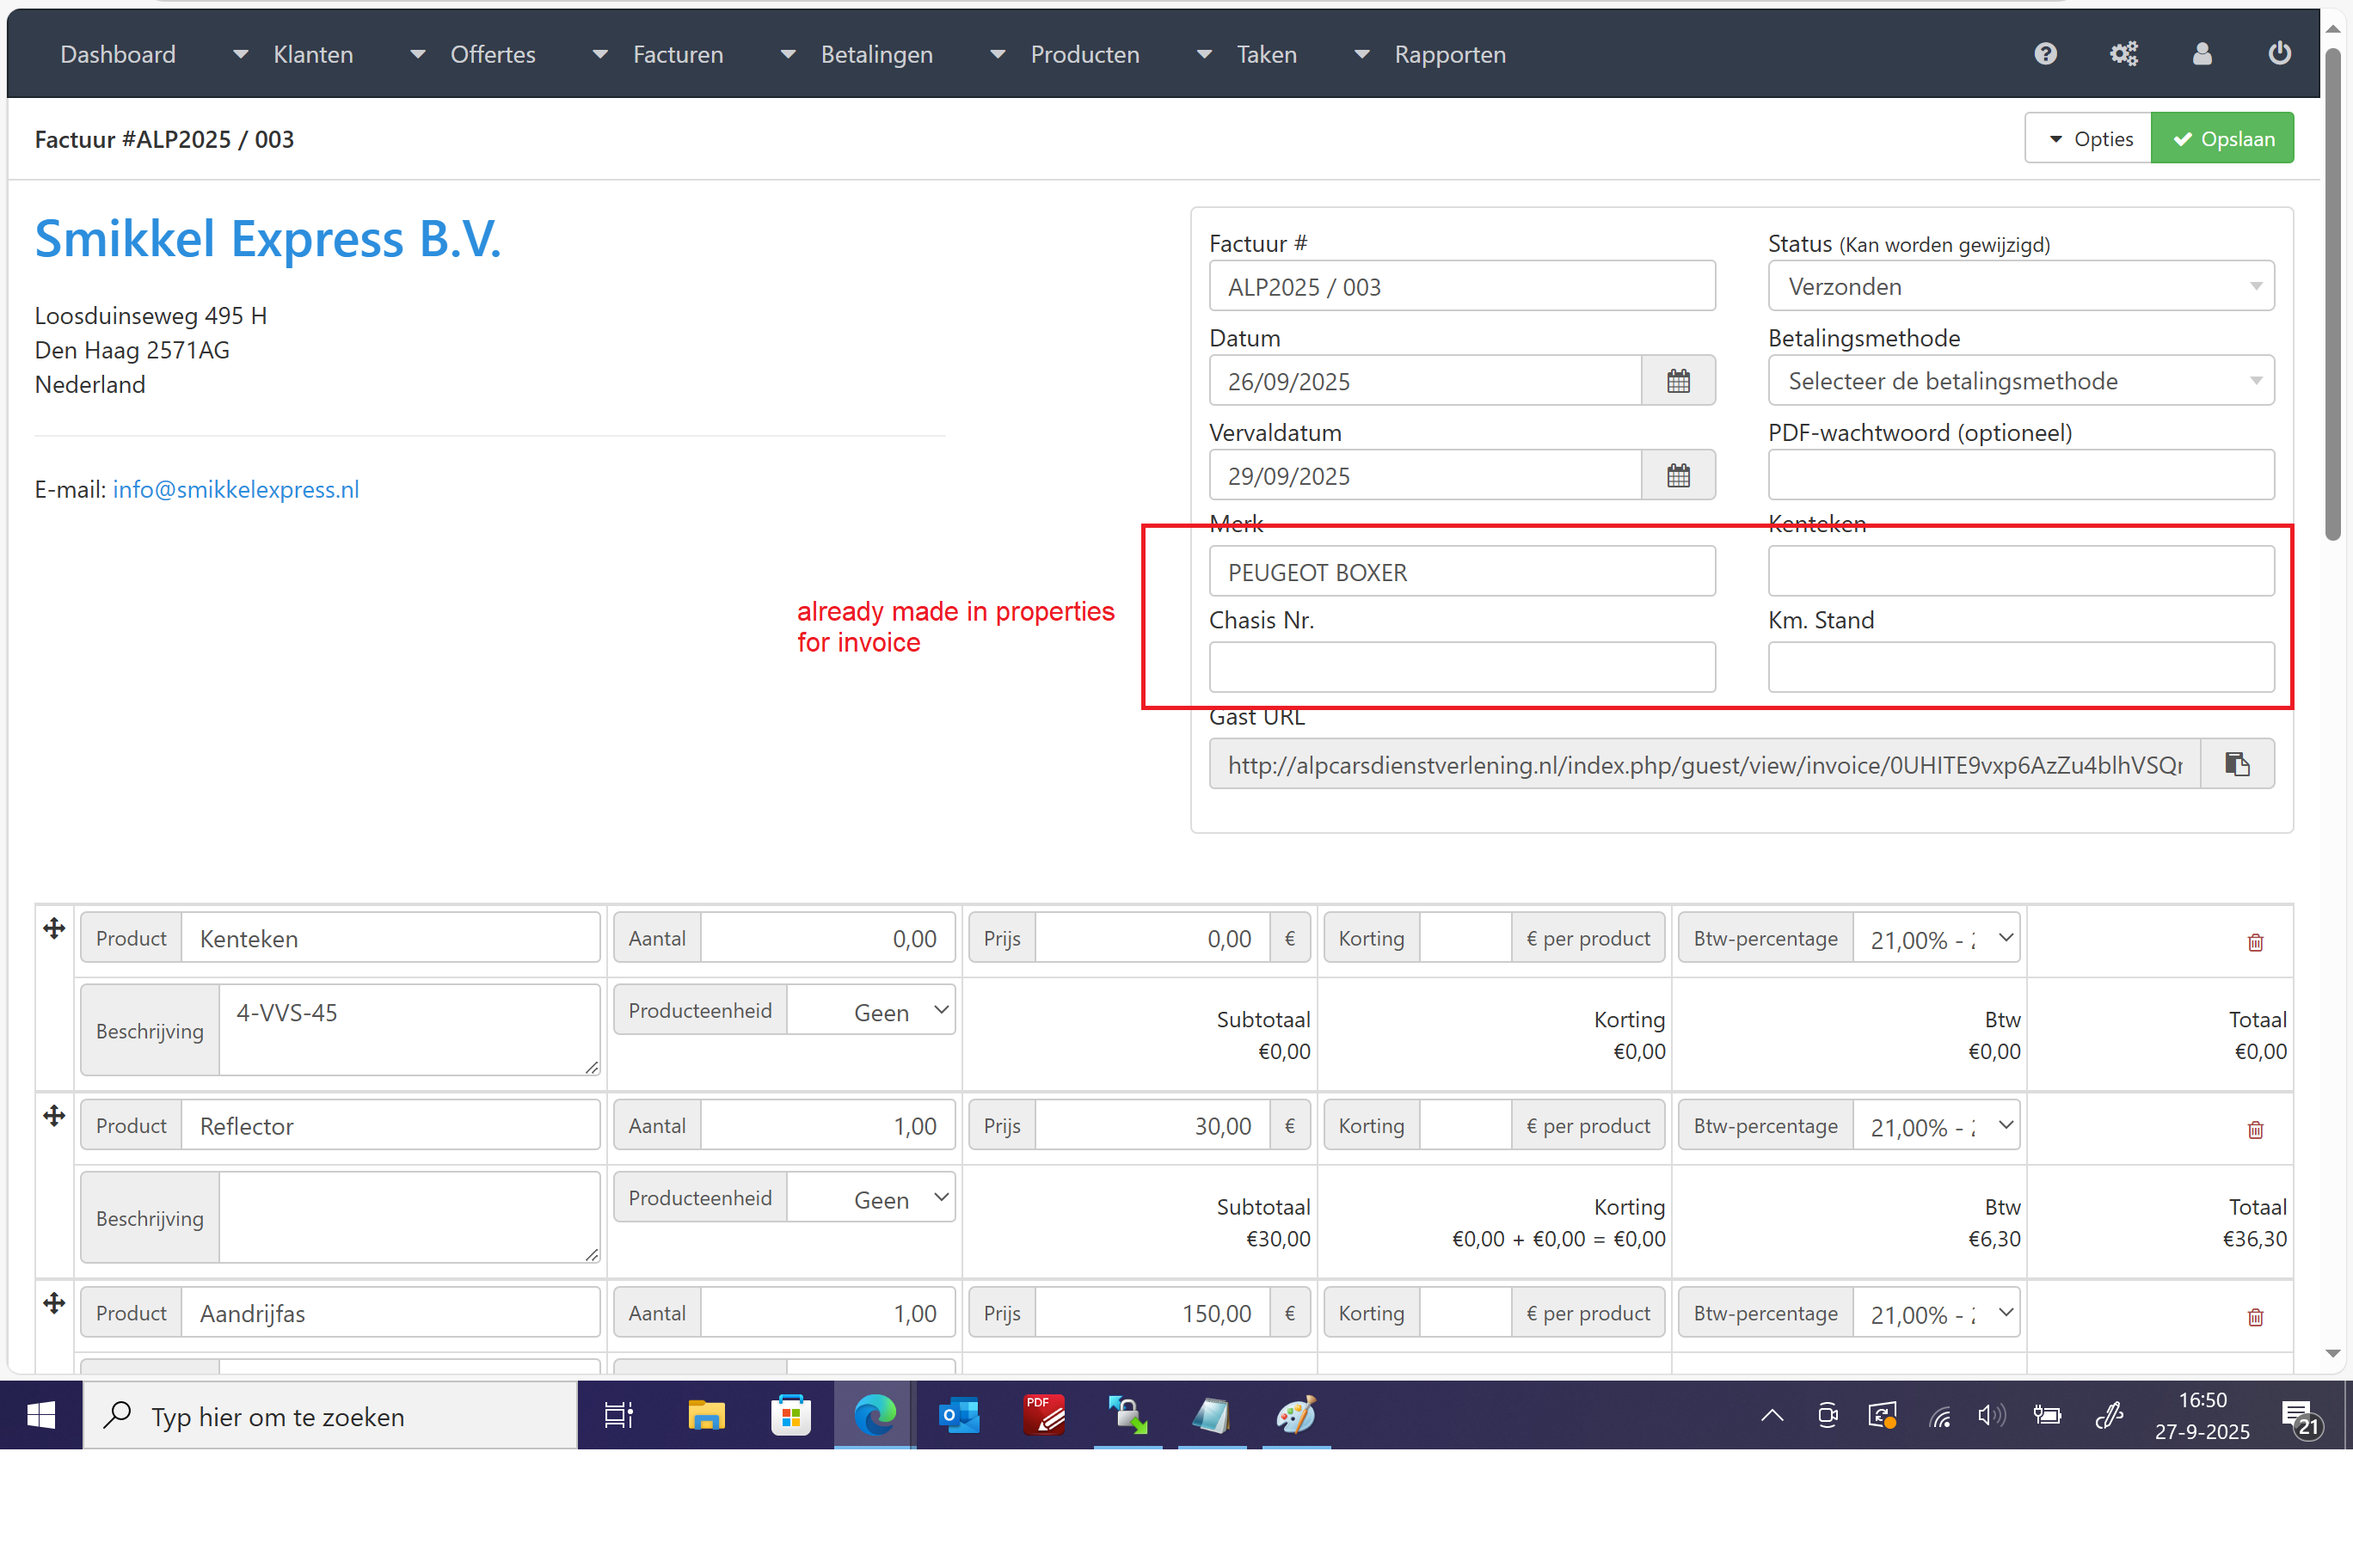This screenshot has height=1568, width=2353.
Task: Click the info@smikkelexpress.nl email link
Action: (235, 490)
